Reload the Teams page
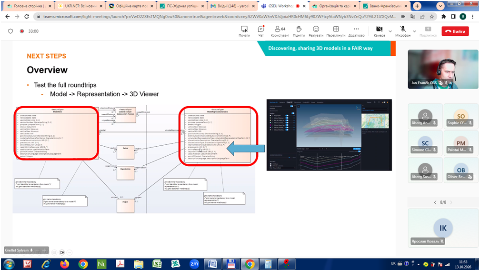This screenshot has height=271, width=480. [27, 17]
